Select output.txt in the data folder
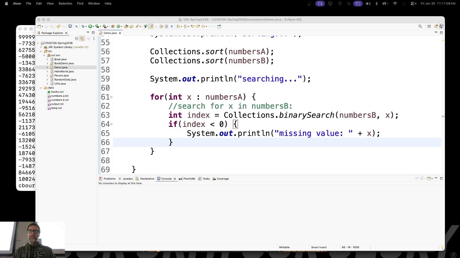The width and height of the screenshot is (460, 258). pos(57,104)
